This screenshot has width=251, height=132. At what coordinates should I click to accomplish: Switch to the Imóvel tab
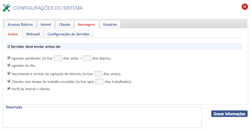click(x=46, y=24)
